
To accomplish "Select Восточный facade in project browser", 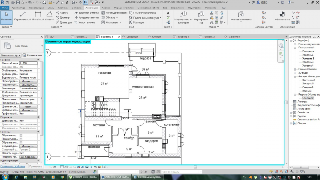I will click(x=308, y=80).
